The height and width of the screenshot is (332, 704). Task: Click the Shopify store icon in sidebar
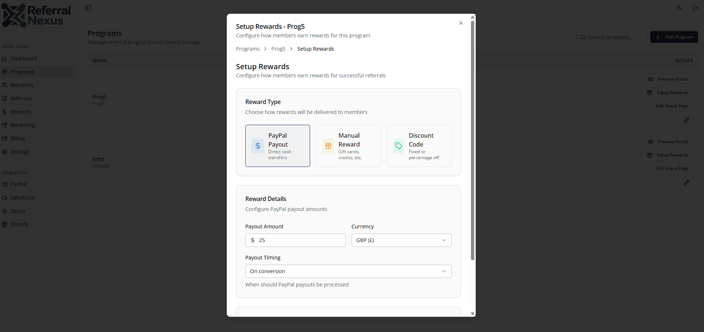4,224
